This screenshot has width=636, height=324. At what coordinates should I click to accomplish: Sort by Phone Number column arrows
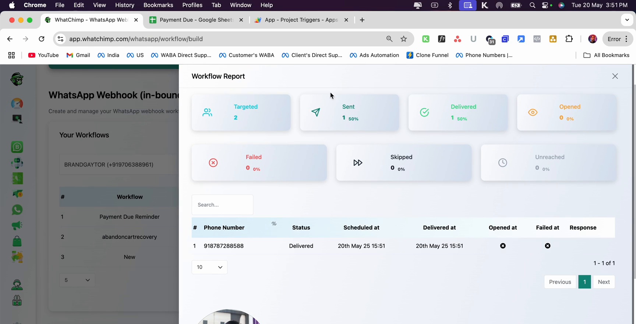point(274,223)
